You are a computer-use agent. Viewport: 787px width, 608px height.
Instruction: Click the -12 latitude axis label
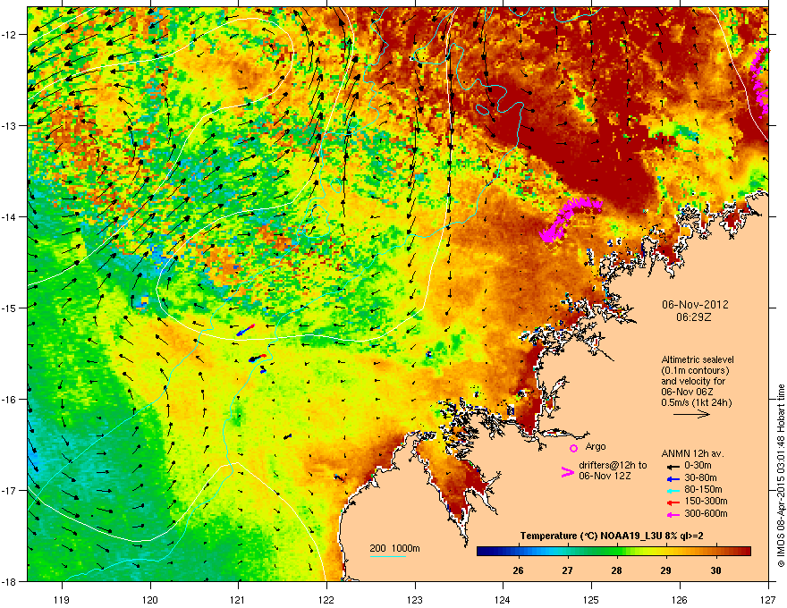tap(9, 35)
